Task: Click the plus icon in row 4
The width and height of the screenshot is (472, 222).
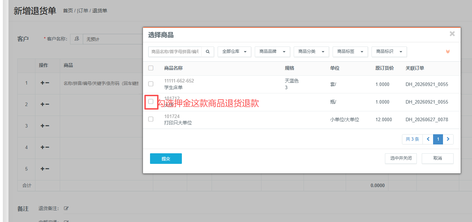Action: point(42,147)
